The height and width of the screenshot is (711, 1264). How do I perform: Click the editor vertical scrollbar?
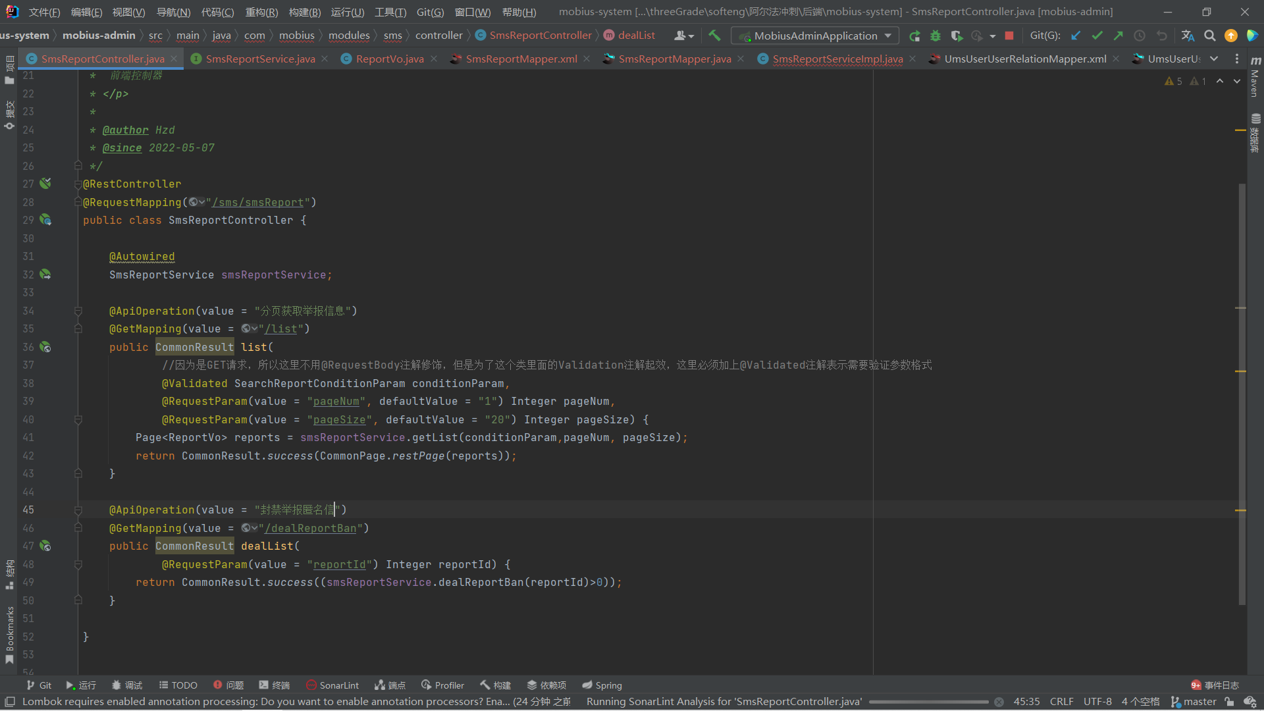[1242, 394]
